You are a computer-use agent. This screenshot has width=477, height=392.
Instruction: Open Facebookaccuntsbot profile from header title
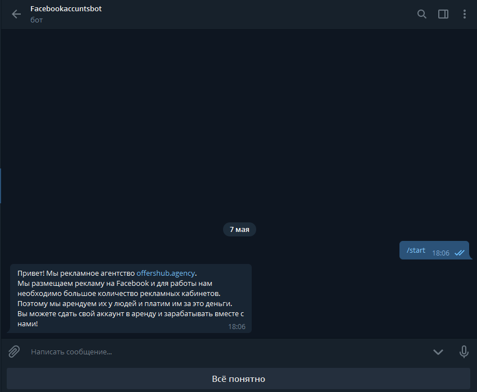66,9
